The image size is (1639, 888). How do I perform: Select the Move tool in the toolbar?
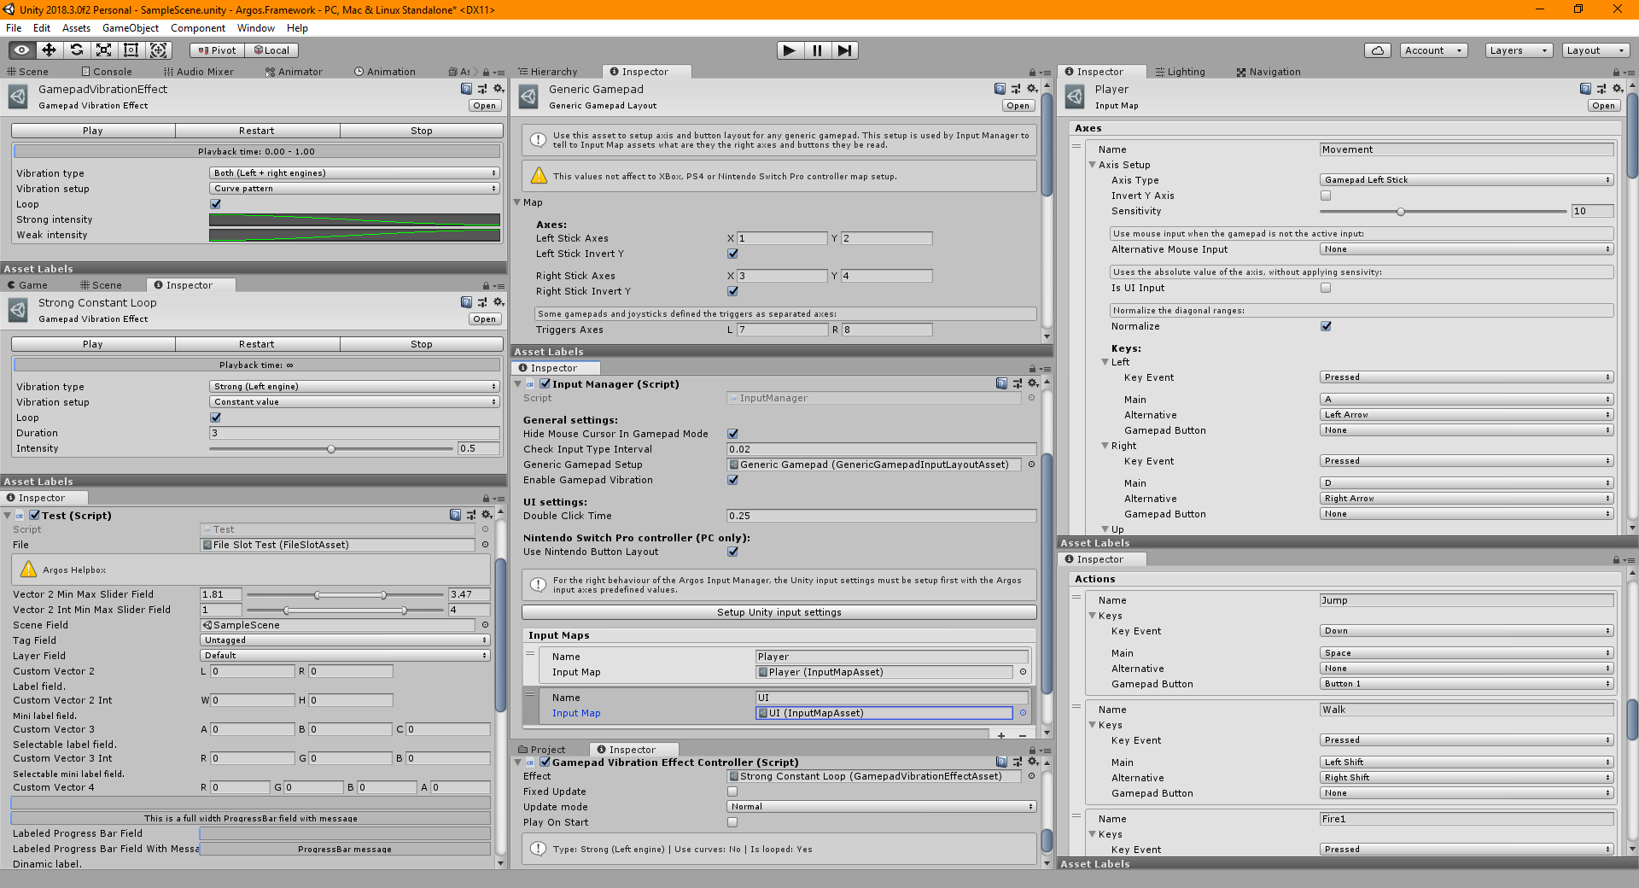tap(49, 50)
